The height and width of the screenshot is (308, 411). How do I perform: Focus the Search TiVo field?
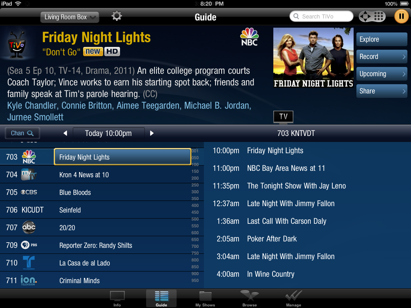point(321,16)
